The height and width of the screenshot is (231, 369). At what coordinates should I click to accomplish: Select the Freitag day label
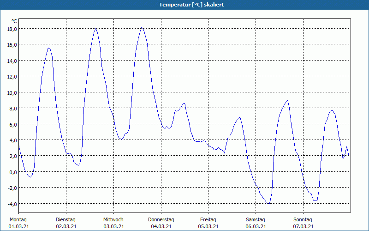tap(208, 219)
